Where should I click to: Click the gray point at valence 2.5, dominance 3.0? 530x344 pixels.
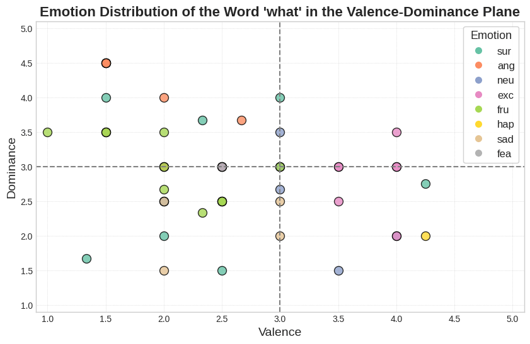click(x=222, y=167)
